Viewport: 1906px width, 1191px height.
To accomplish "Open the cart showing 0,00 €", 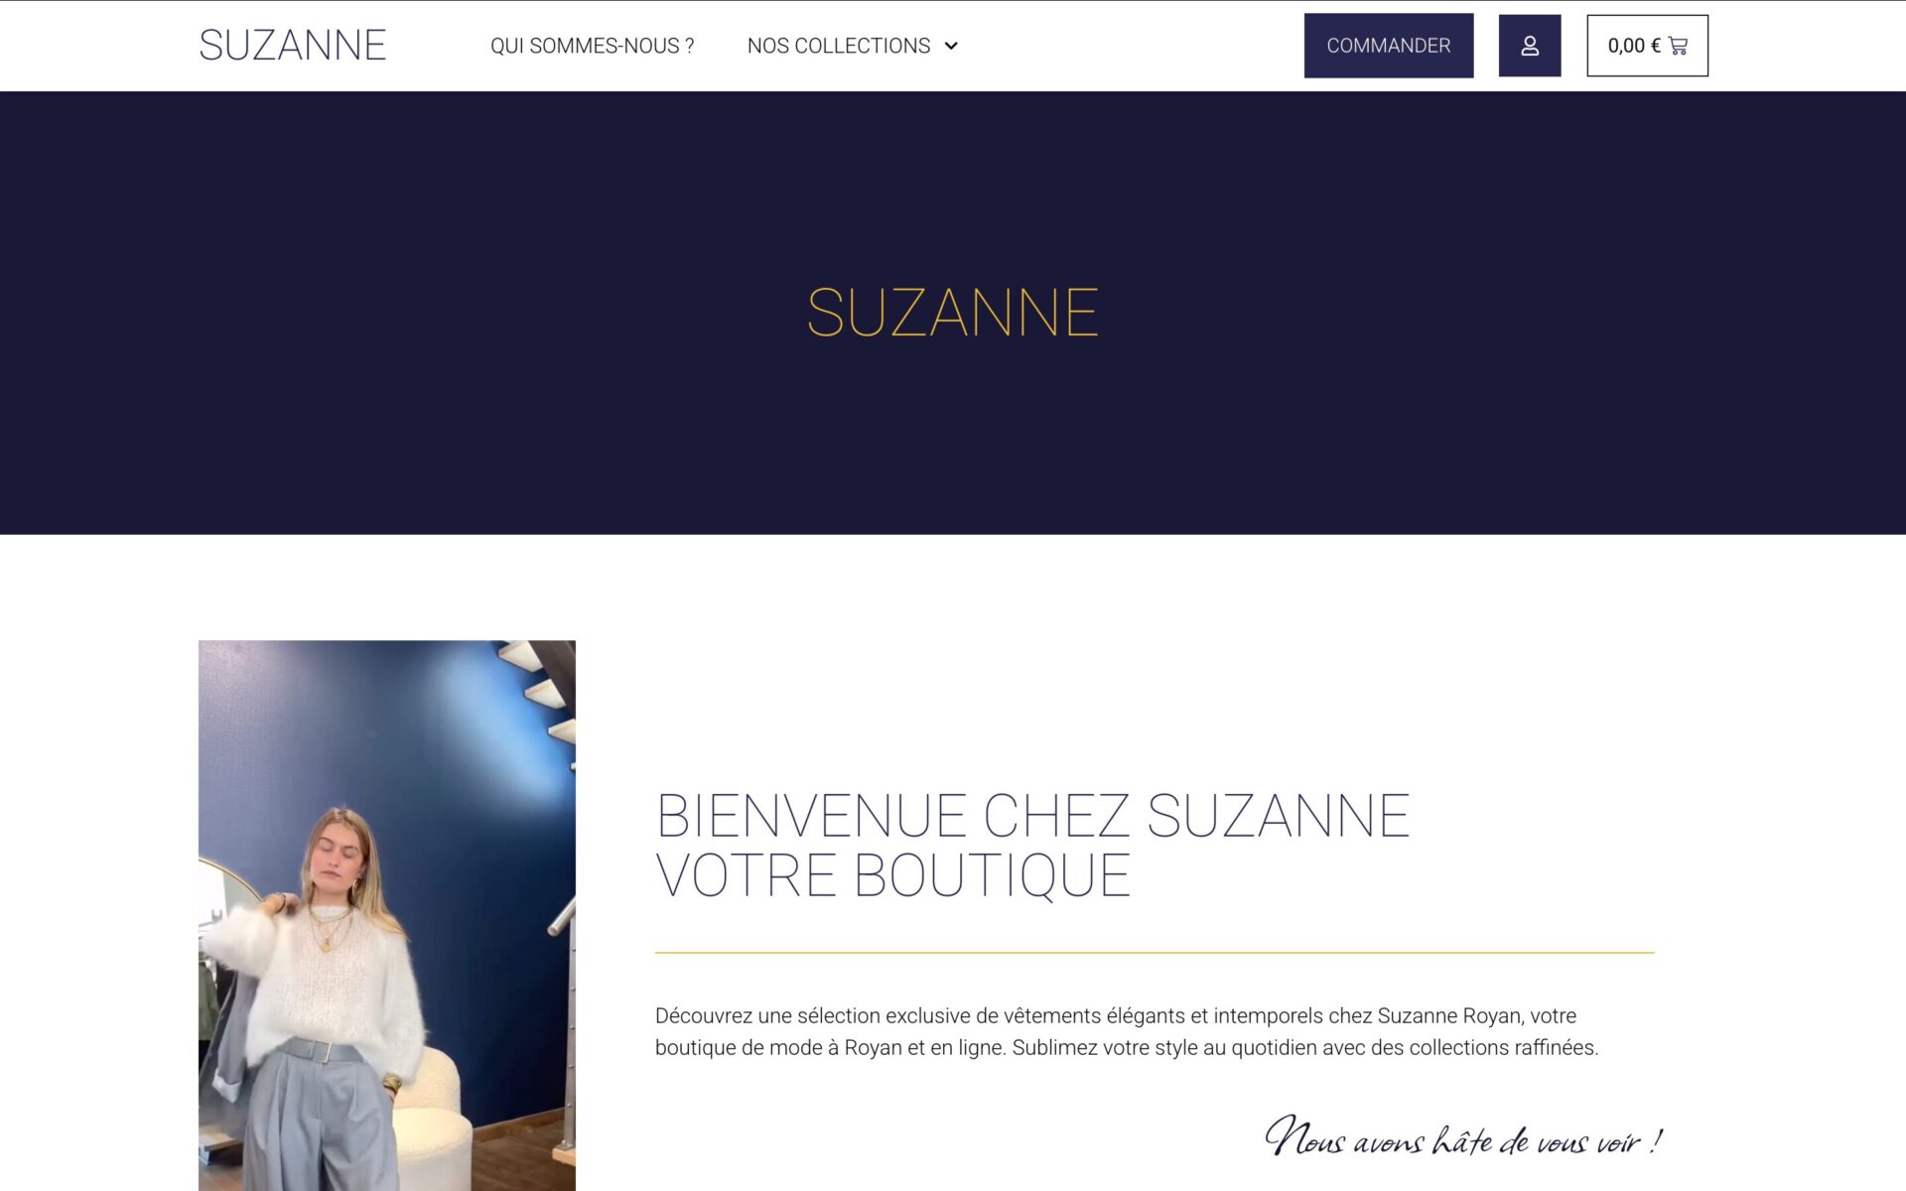I will coord(1647,46).
